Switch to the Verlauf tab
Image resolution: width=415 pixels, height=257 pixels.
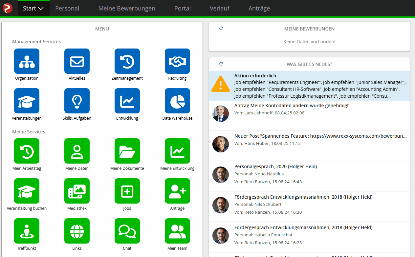tap(220, 9)
